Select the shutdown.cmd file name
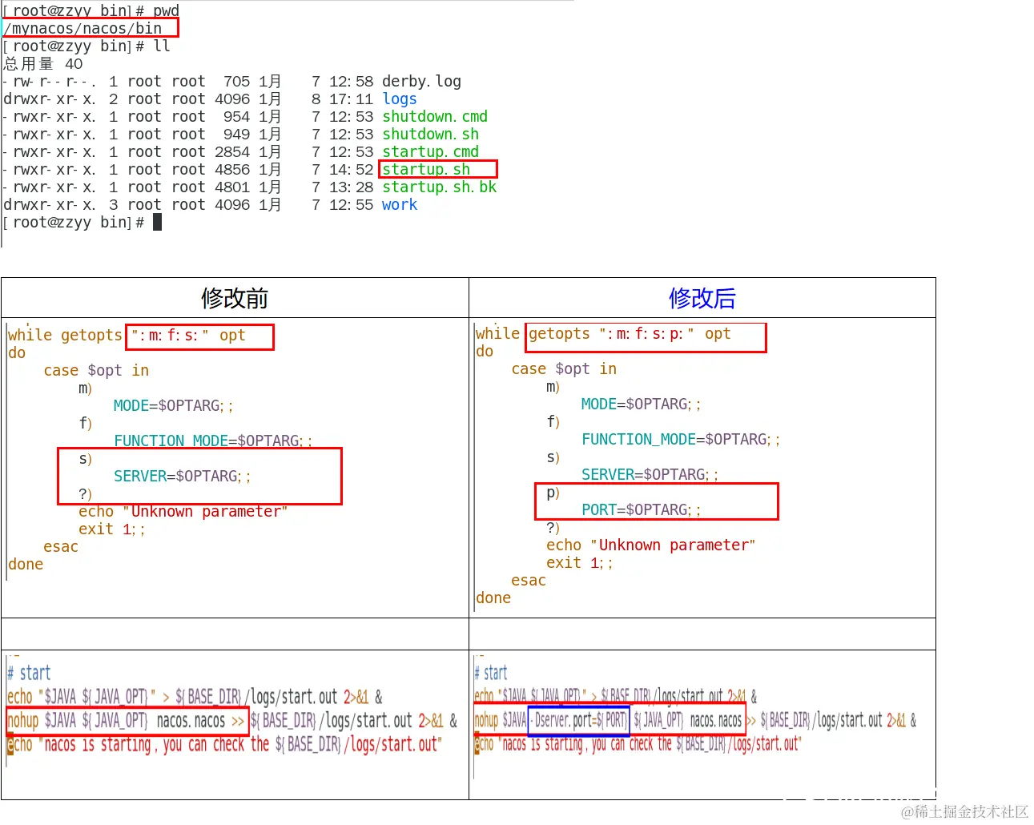The image size is (1034, 825). pos(435,116)
